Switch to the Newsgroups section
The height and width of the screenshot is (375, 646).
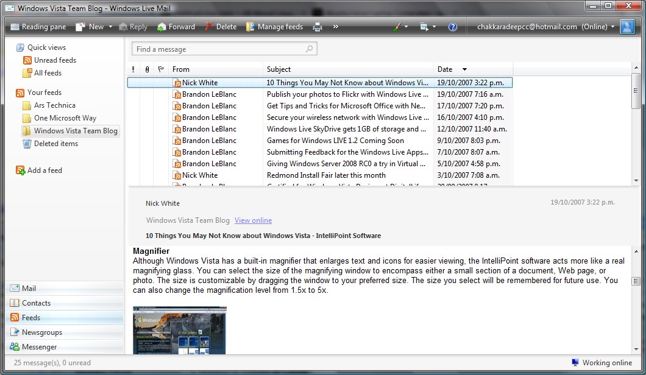pyautogui.click(x=42, y=332)
